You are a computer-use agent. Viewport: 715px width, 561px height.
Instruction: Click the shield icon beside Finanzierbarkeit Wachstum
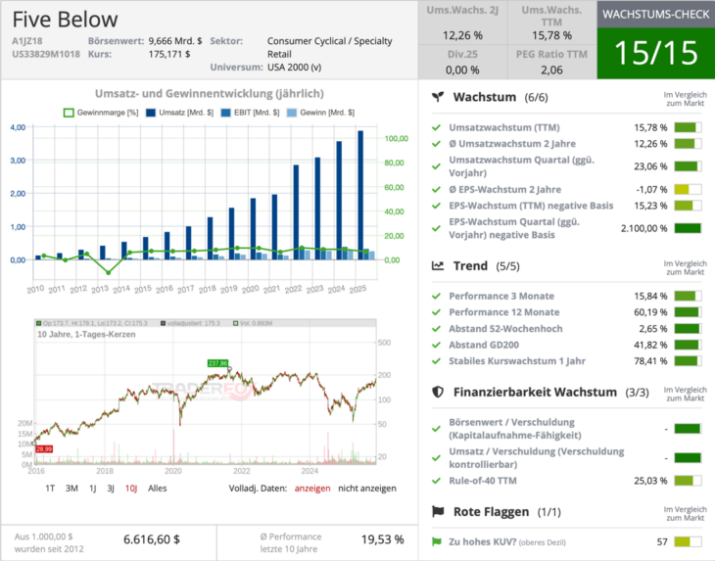[438, 392]
